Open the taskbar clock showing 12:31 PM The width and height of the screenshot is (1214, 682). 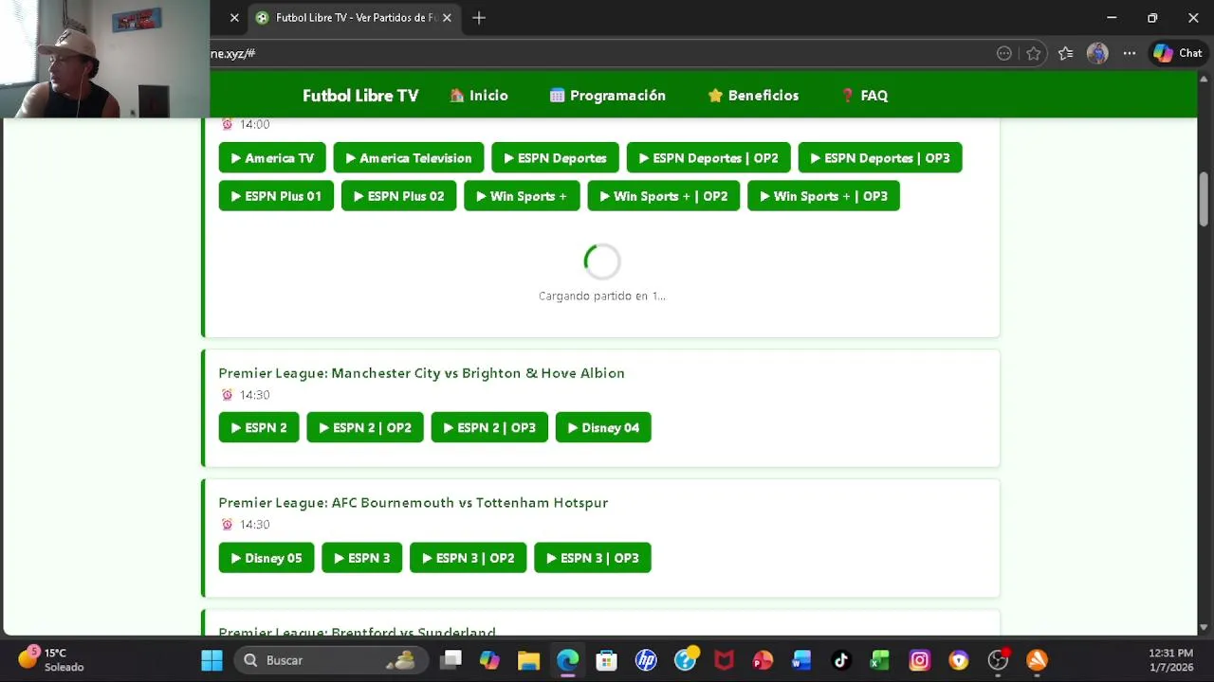point(1170,660)
